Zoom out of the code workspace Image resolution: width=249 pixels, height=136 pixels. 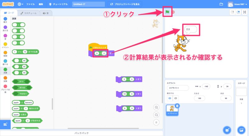point(157,115)
